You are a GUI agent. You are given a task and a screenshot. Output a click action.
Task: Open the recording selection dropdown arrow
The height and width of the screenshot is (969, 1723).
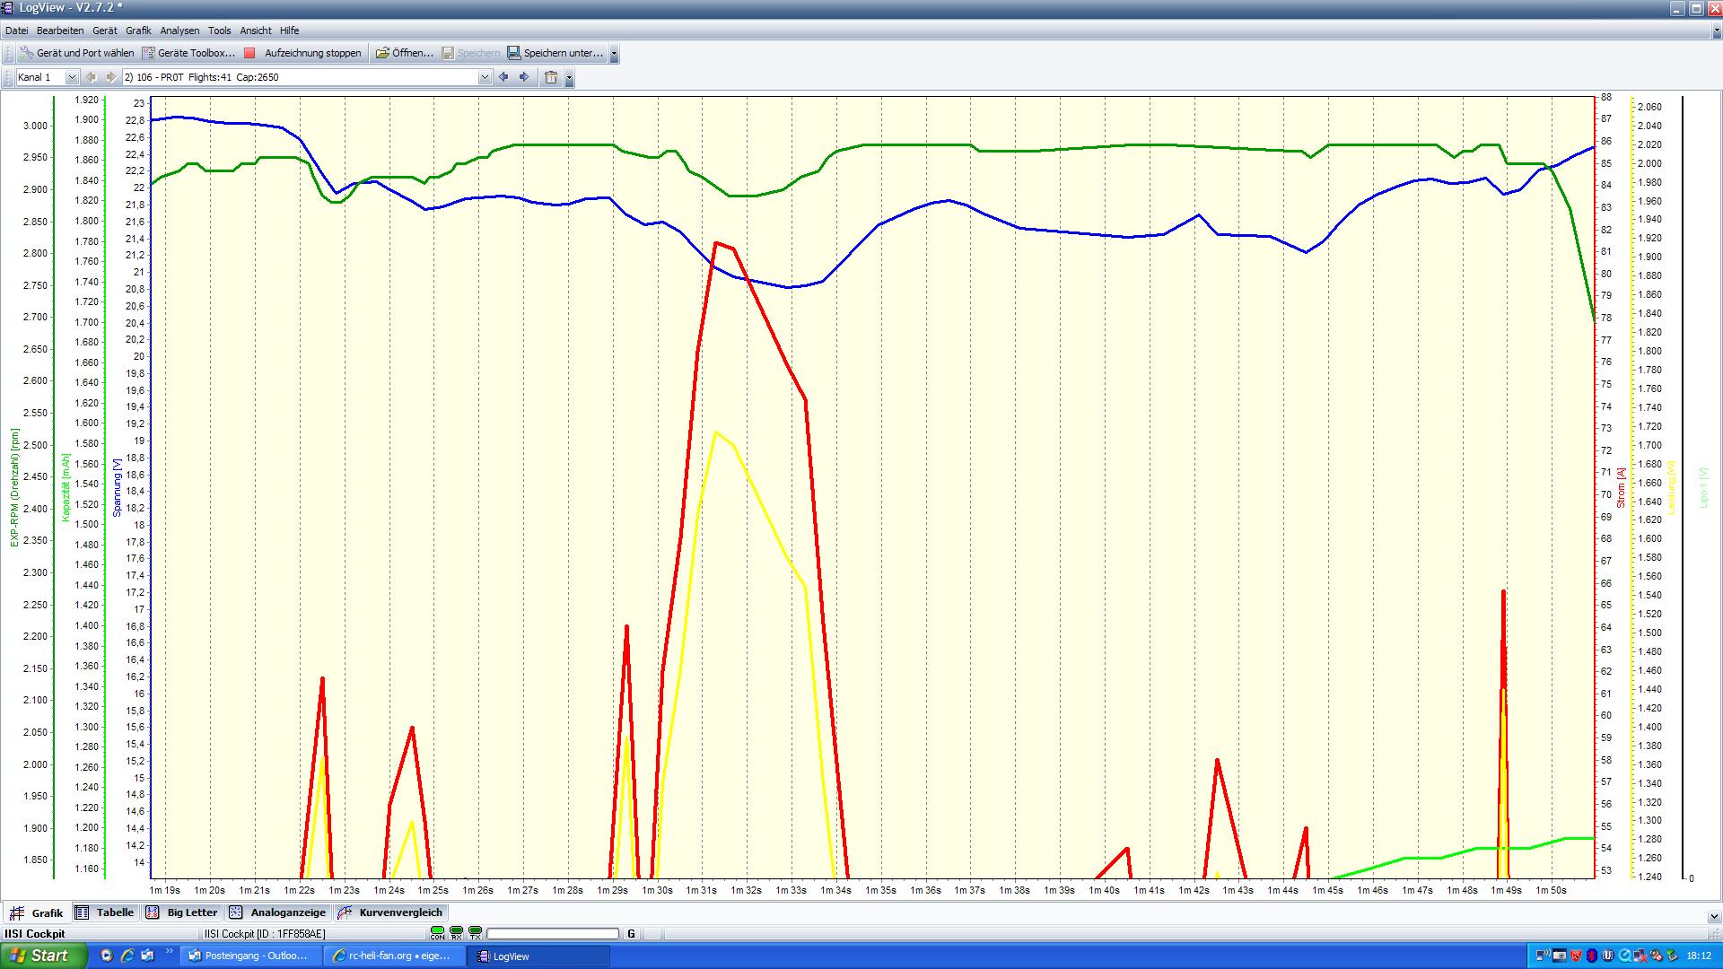485,77
